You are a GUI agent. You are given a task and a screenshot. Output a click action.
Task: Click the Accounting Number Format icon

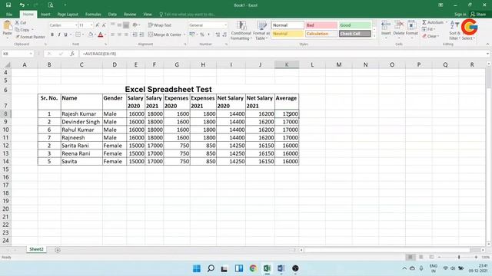[192, 34]
